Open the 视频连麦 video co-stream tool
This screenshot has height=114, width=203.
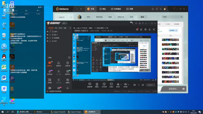coord(50,72)
